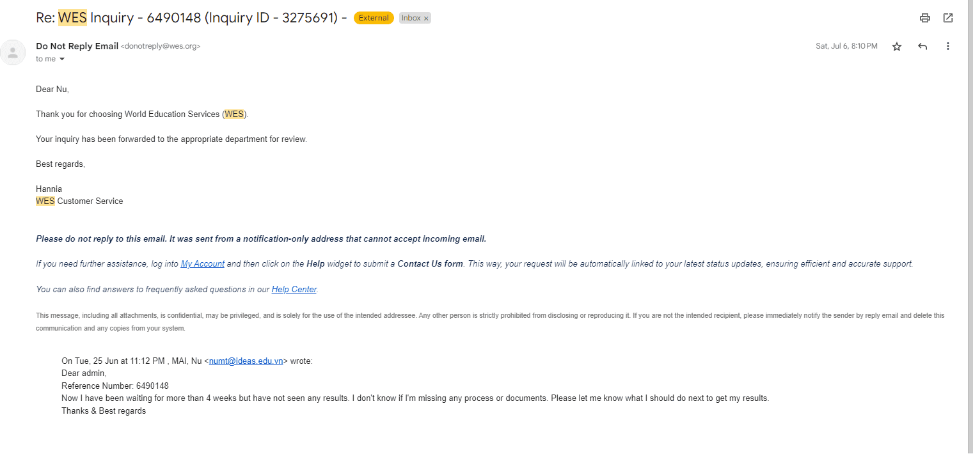Viewport: 973px width, 454px height.
Task: Reply using the arrow icon
Action: 922,46
